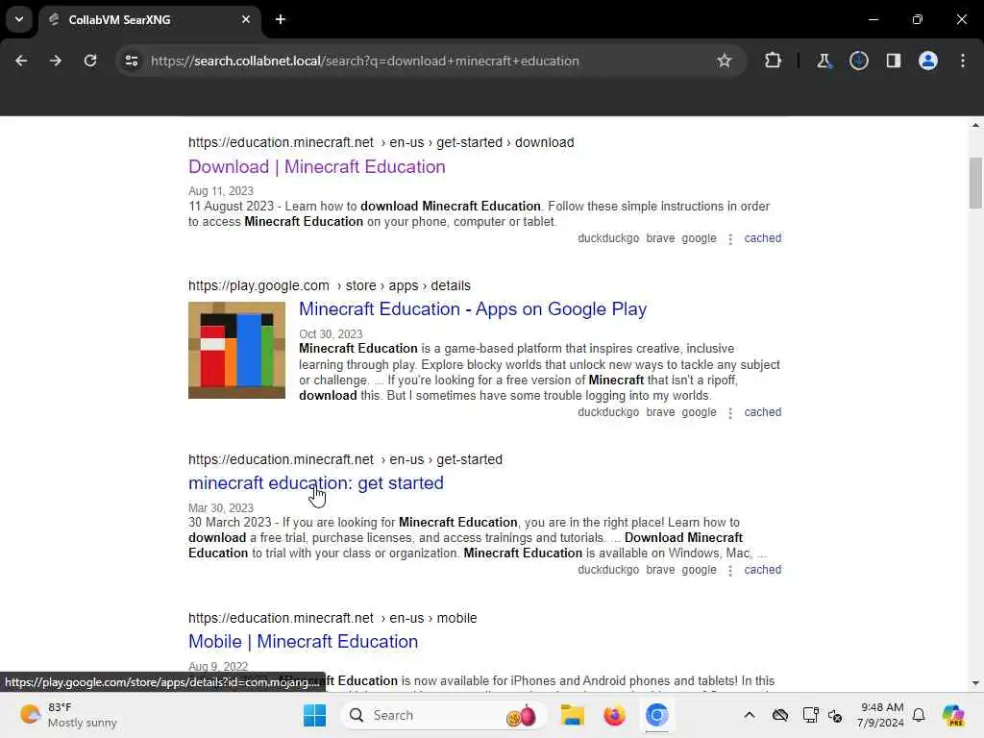Click the Chromium taskbar icon
The height and width of the screenshot is (738, 984).
(x=656, y=715)
